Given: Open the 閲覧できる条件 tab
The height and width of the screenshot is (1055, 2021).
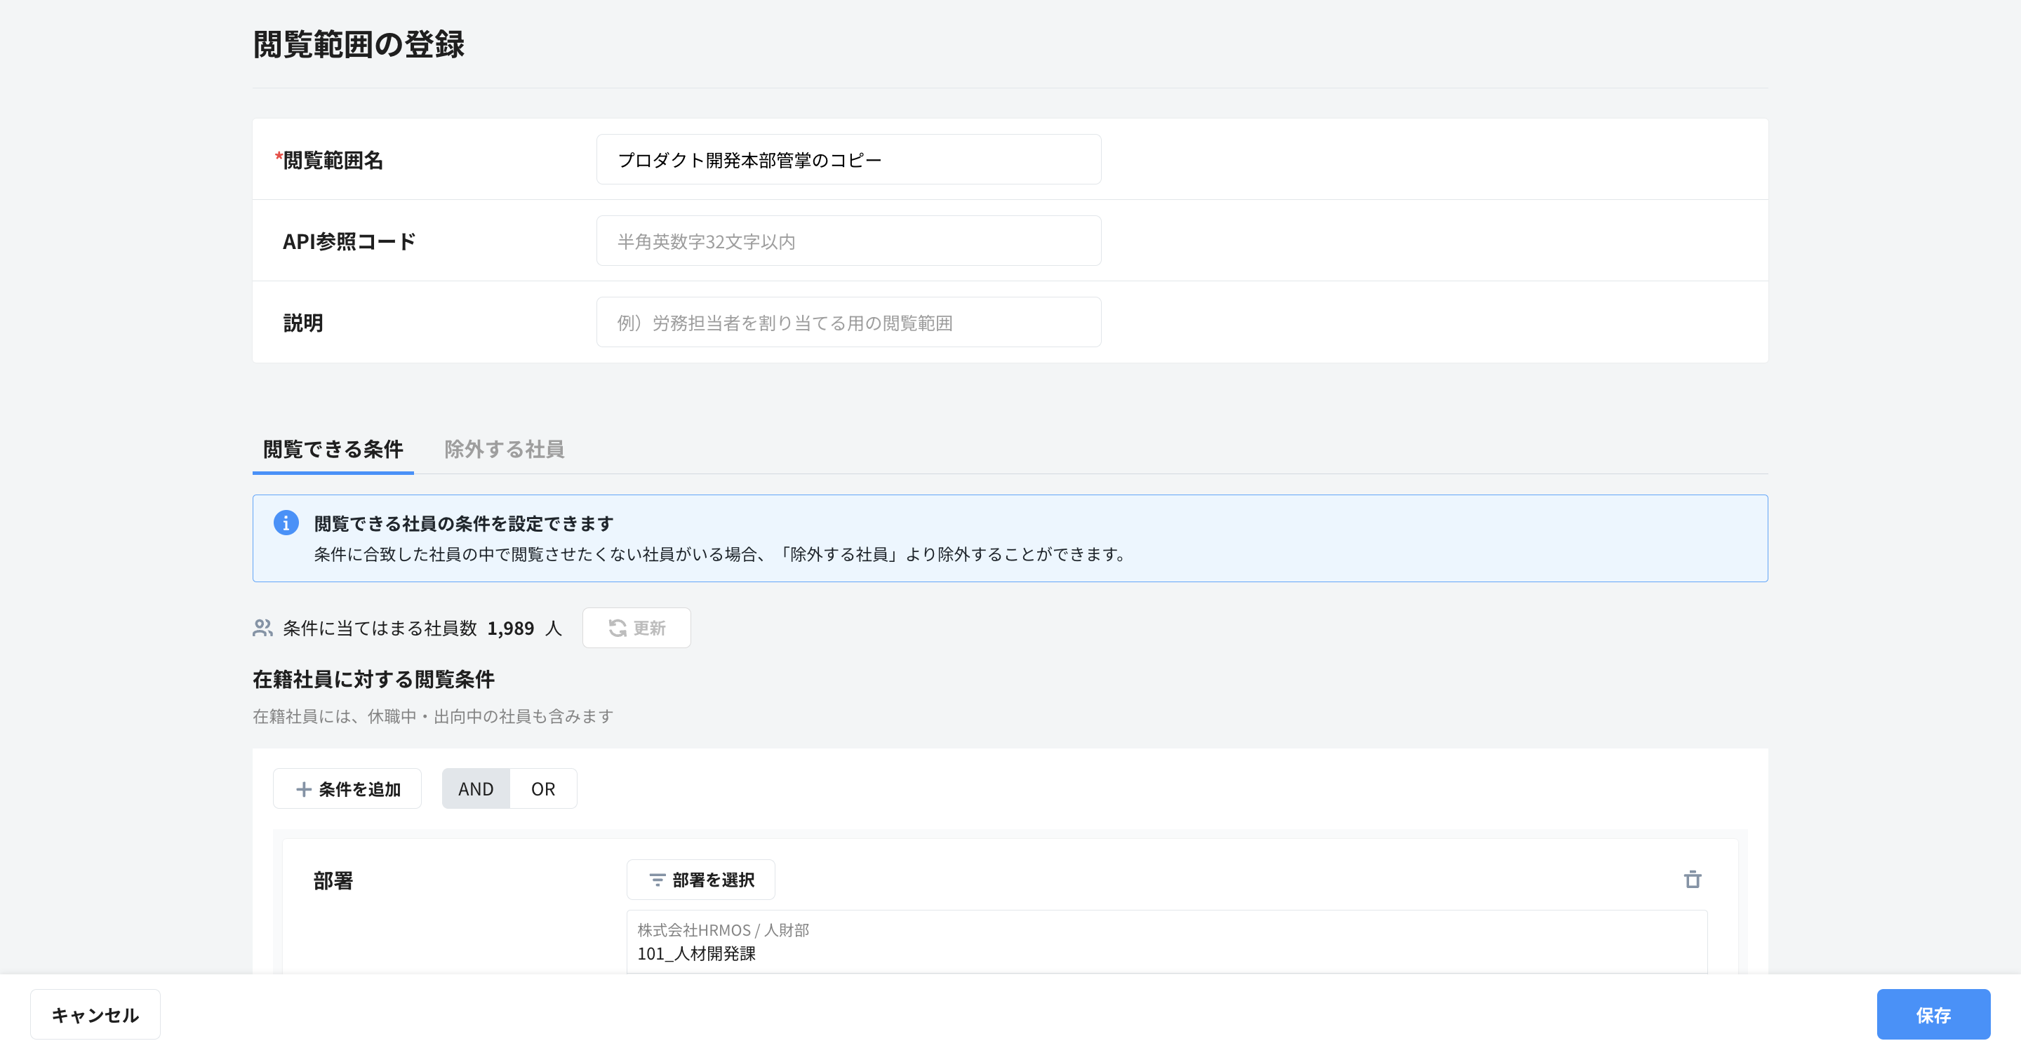Looking at the screenshot, I should [333, 449].
